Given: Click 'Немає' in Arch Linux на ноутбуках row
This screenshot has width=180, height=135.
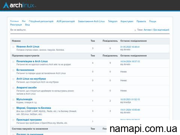Looking at the screenshot, I should (x=123, y=80).
